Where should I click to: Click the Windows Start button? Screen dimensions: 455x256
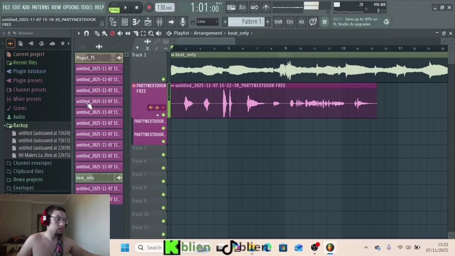tap(125, 247)
